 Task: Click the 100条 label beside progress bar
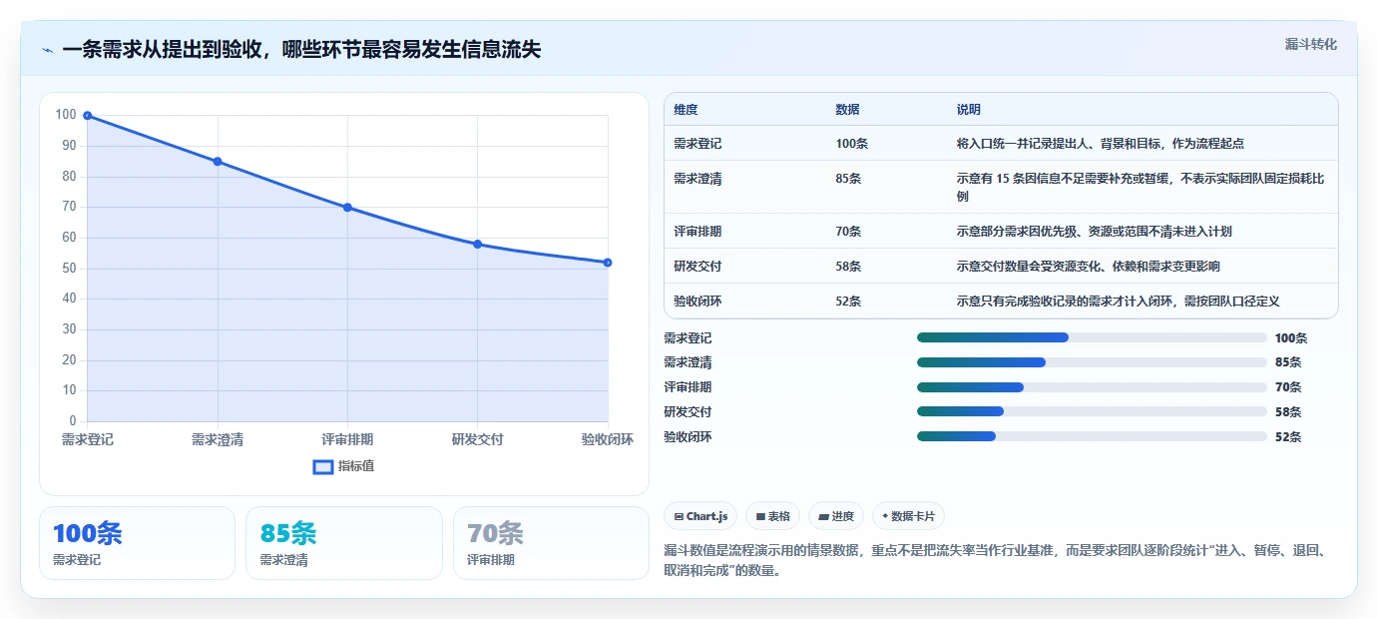click(x=1291, y=338)
